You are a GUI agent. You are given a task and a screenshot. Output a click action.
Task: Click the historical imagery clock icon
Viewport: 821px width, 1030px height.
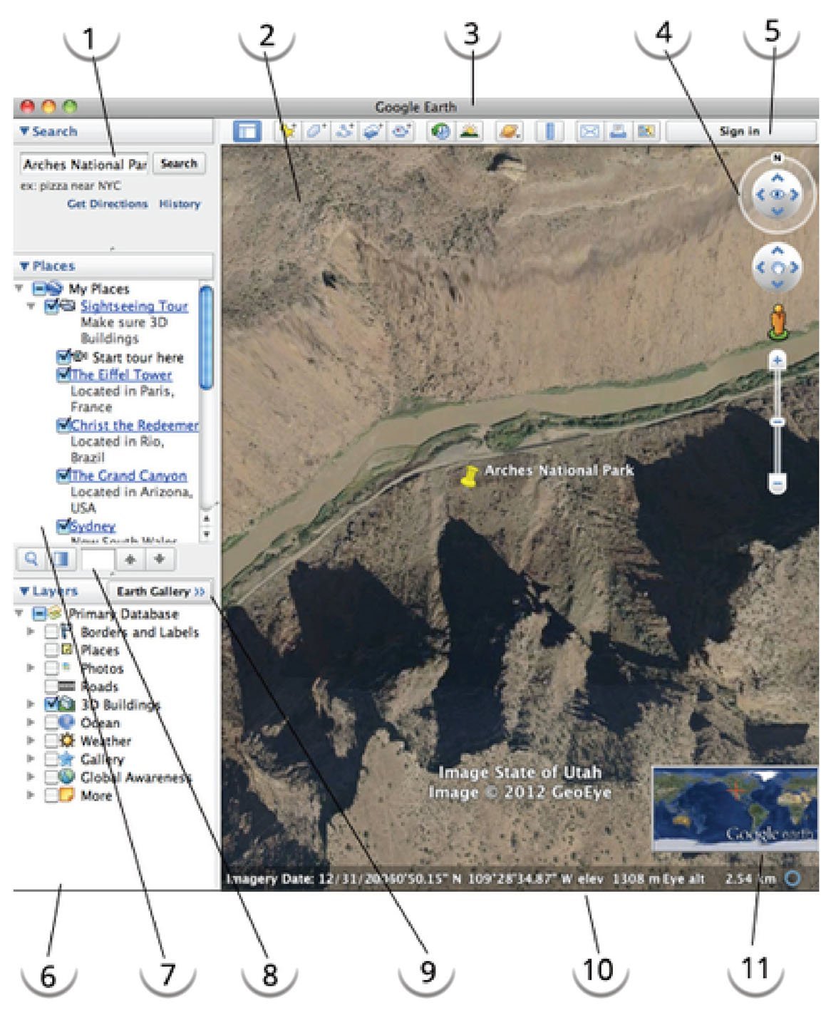point(441,132)
